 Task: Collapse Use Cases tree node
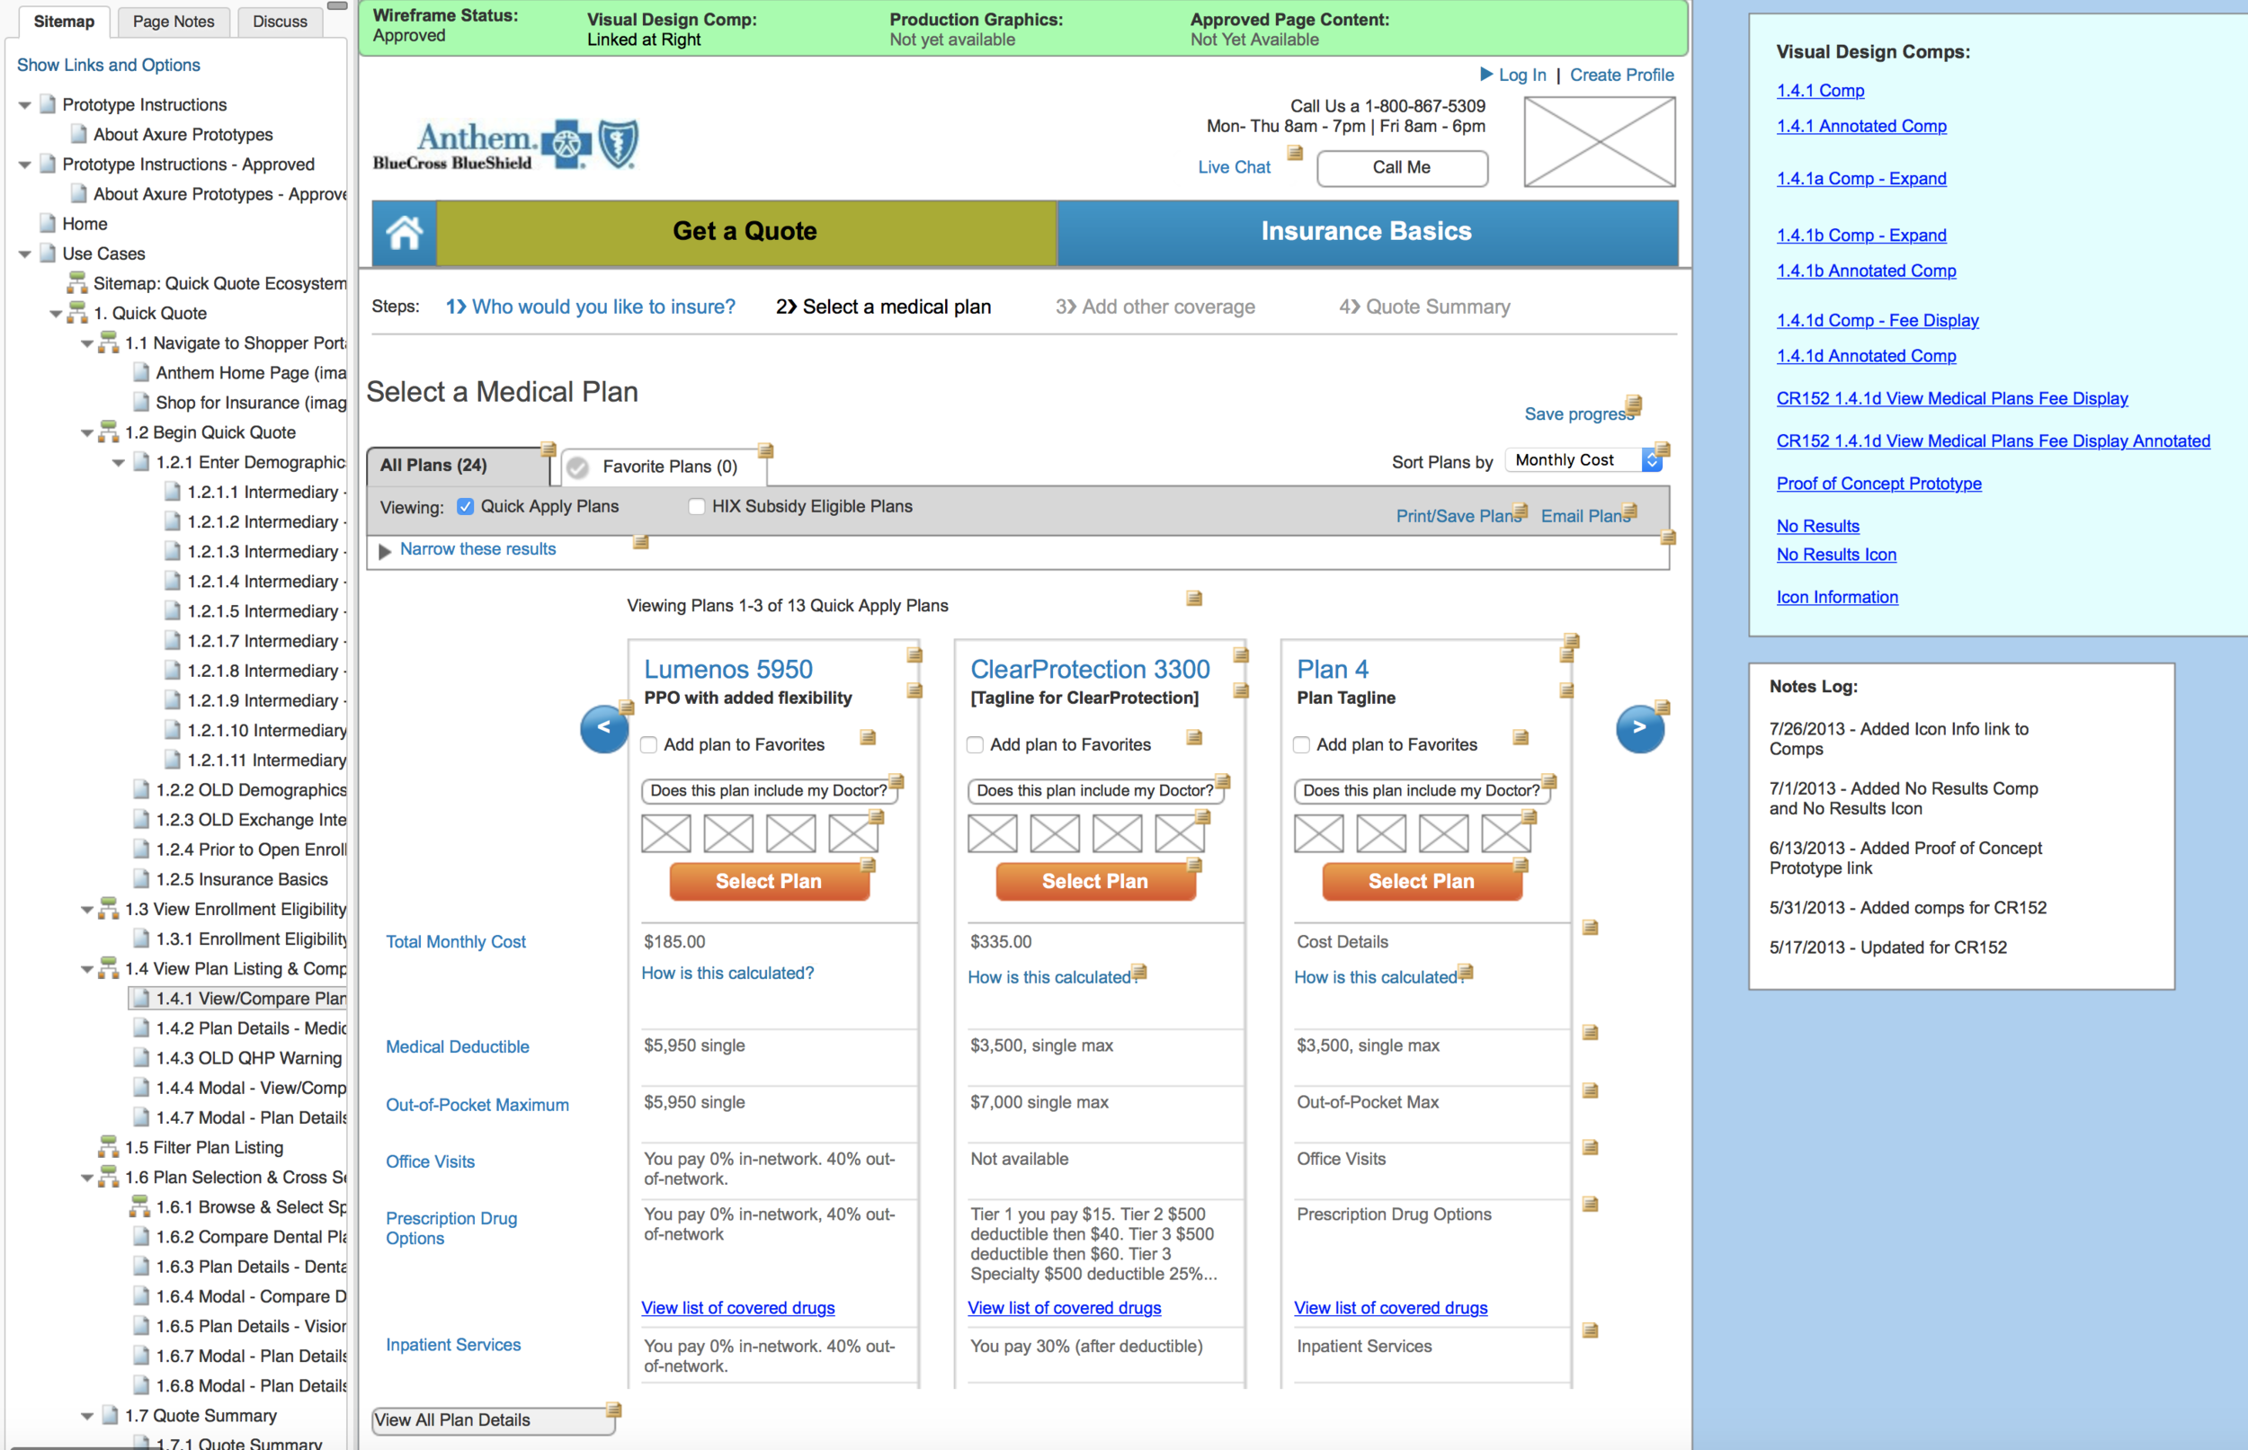click(x=25, y=254)
